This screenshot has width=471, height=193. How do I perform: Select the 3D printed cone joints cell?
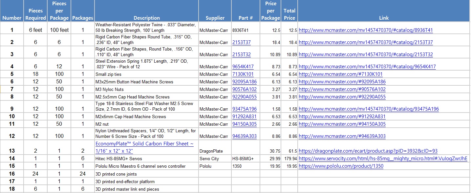point(146,174)
